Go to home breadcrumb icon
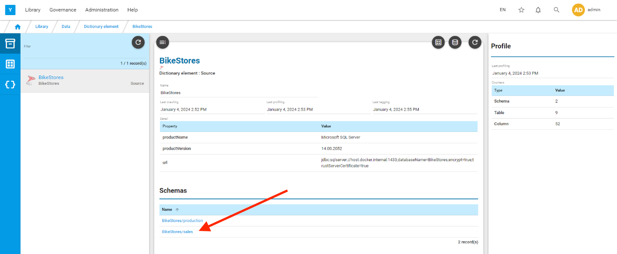Viewport: 617px width, 254px height. pos(17,27)
